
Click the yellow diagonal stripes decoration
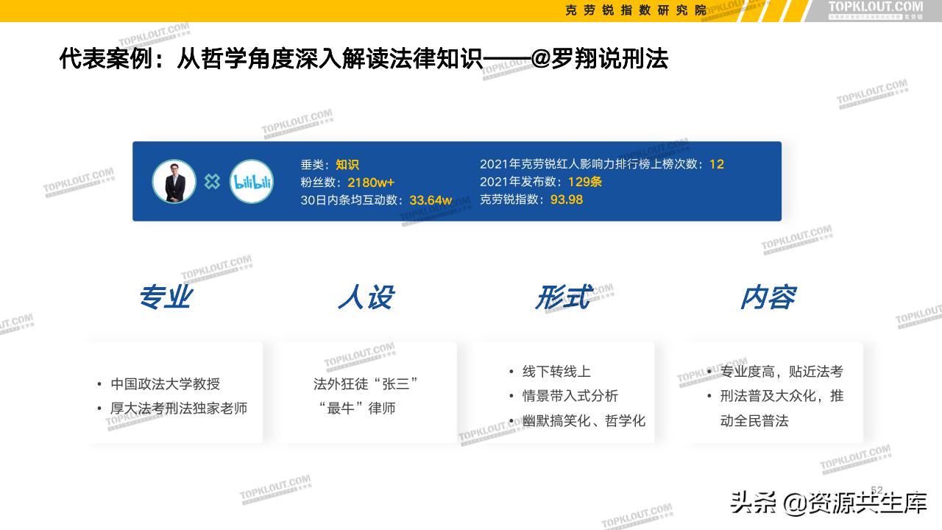point(771,11)
